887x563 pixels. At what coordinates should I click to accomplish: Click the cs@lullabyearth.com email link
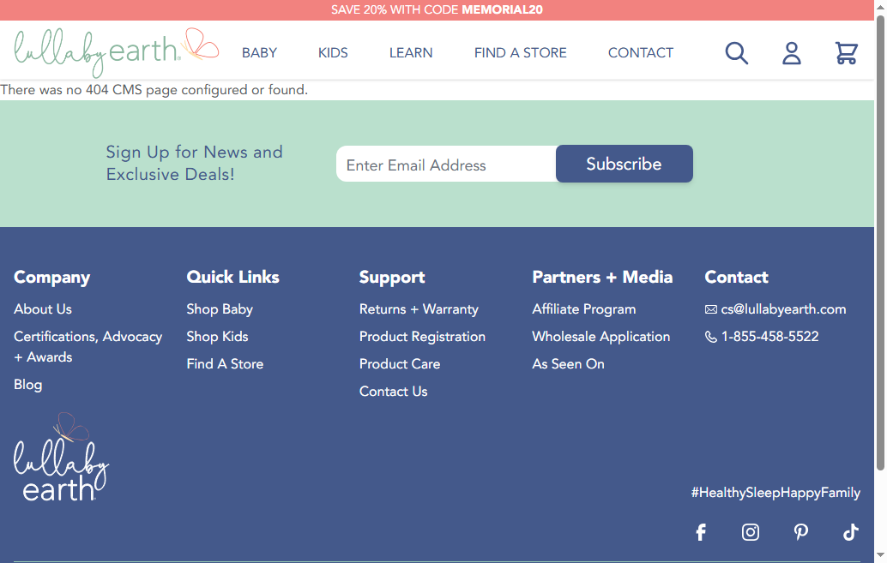783,309
